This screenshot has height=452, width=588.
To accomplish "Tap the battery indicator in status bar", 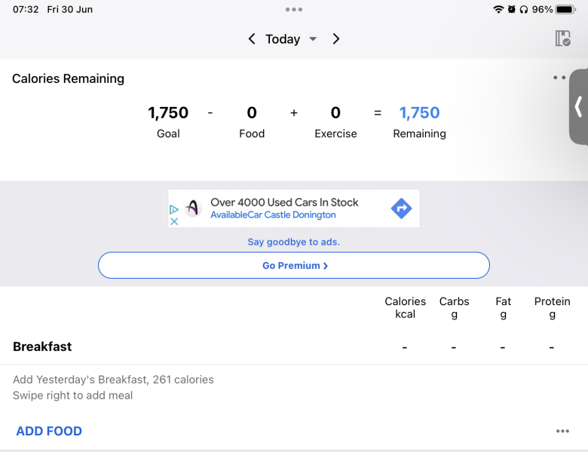I will click(x=565, y=10).
